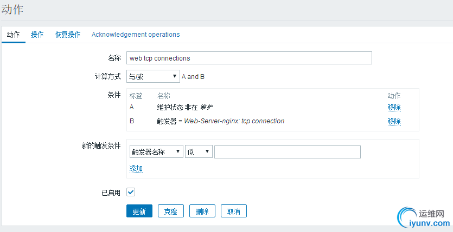The width and height of the screenshot is (453, 232).
Task: Open the 触发器名称 condition type dropdown
Action: click(156, 152)
